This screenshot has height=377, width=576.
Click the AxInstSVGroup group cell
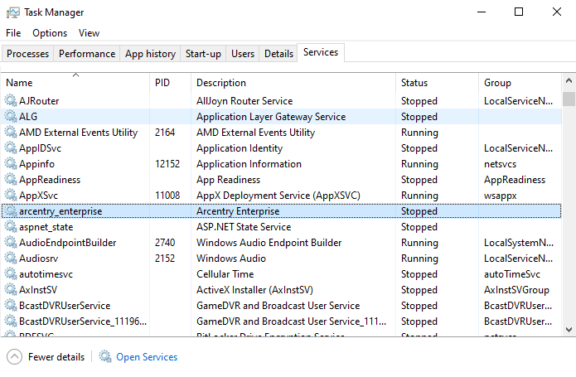pyautogui.click(x=516, y=290)
